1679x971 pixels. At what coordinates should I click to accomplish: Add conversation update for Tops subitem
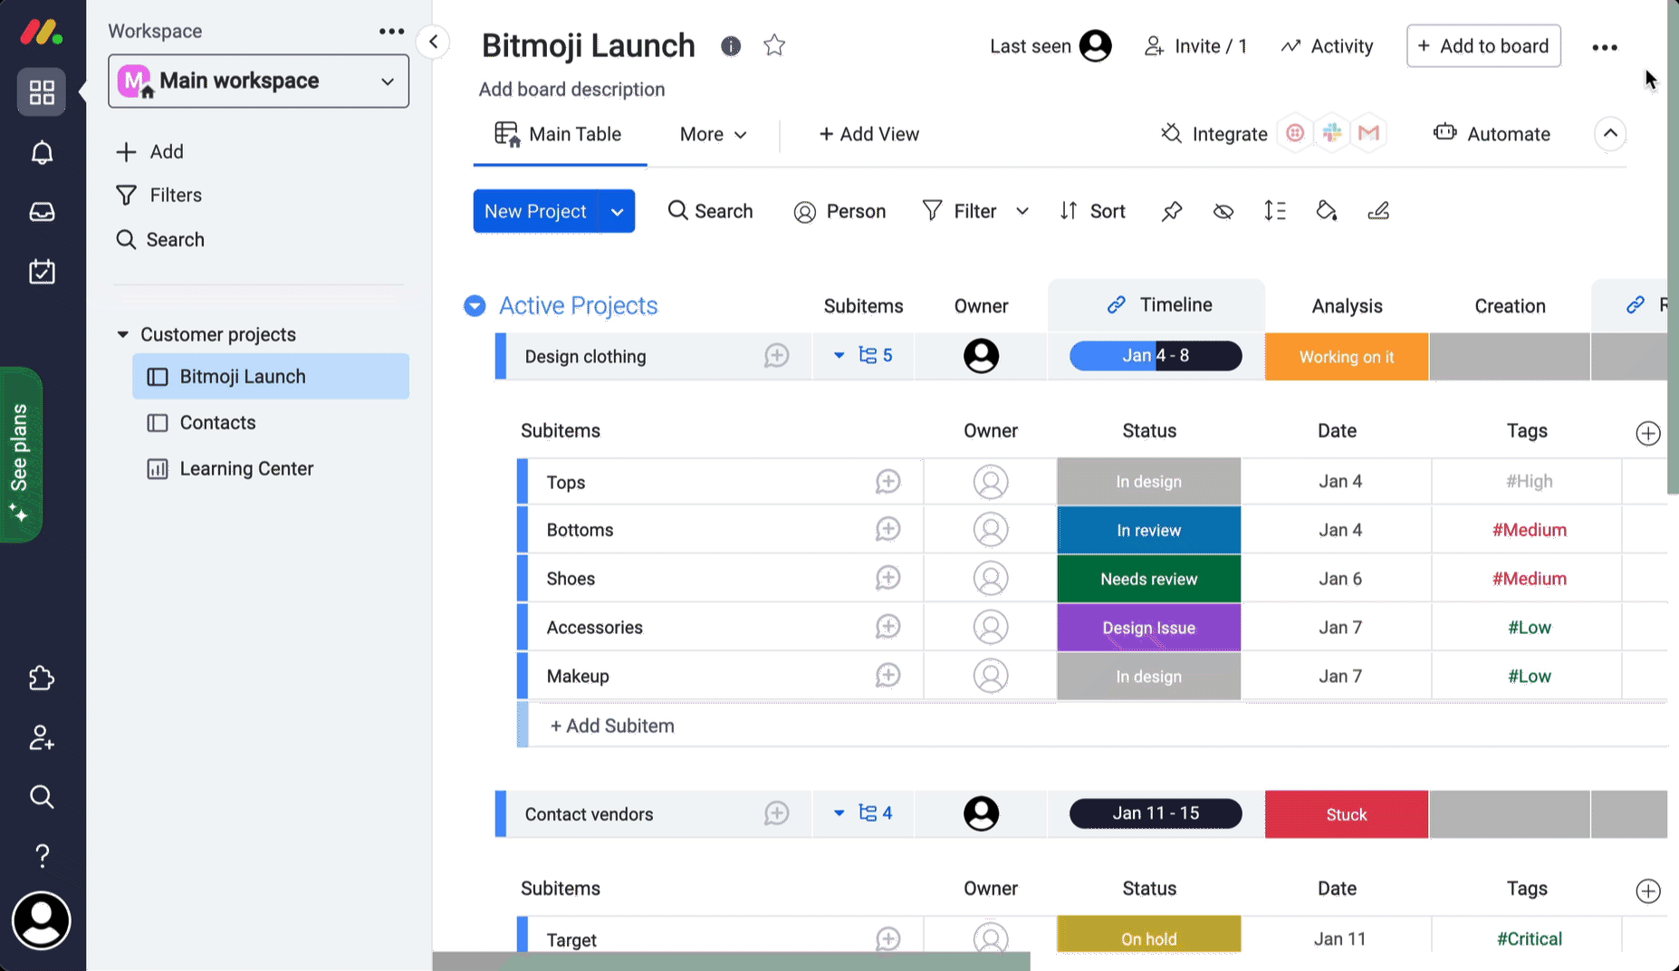[887, 482]
